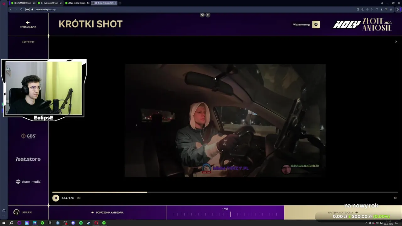Image resolution: width=402 pixels, height=226 pixels.
Task: Switch to the eklips_rasista Stream tab
Action: (77, 3)
